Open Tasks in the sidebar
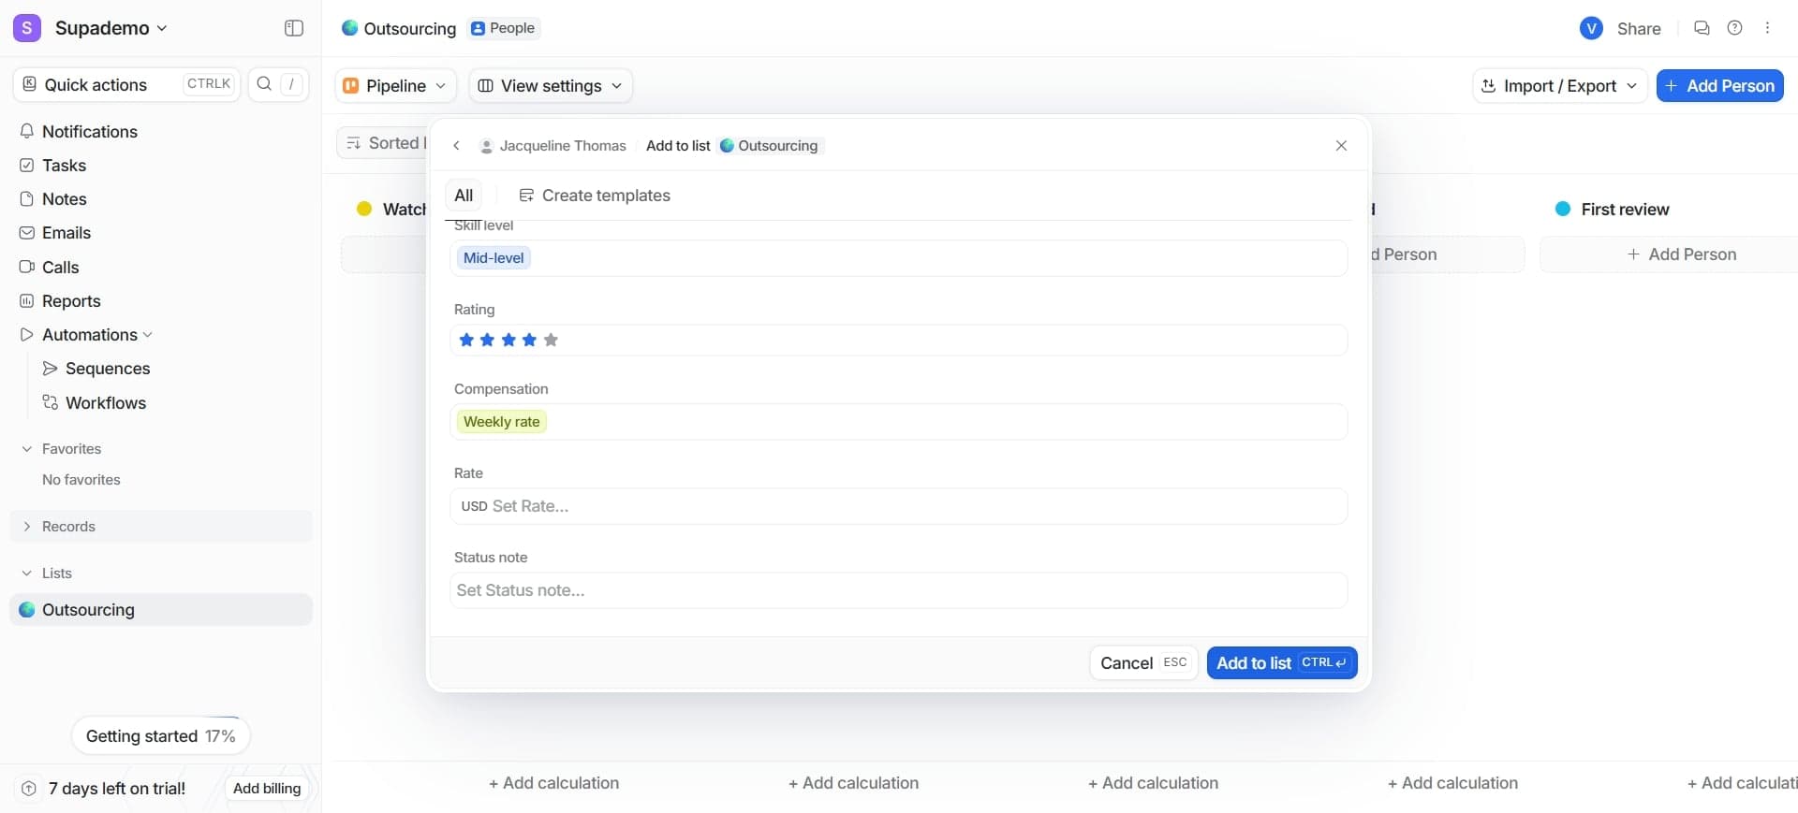The height and width of the screenshot is (813, 1798). (161, 166)
